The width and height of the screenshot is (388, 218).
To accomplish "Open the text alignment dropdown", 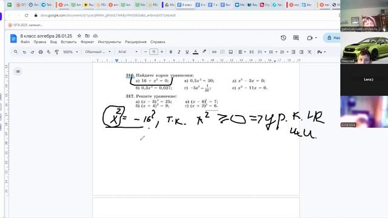I will (242, 52).
